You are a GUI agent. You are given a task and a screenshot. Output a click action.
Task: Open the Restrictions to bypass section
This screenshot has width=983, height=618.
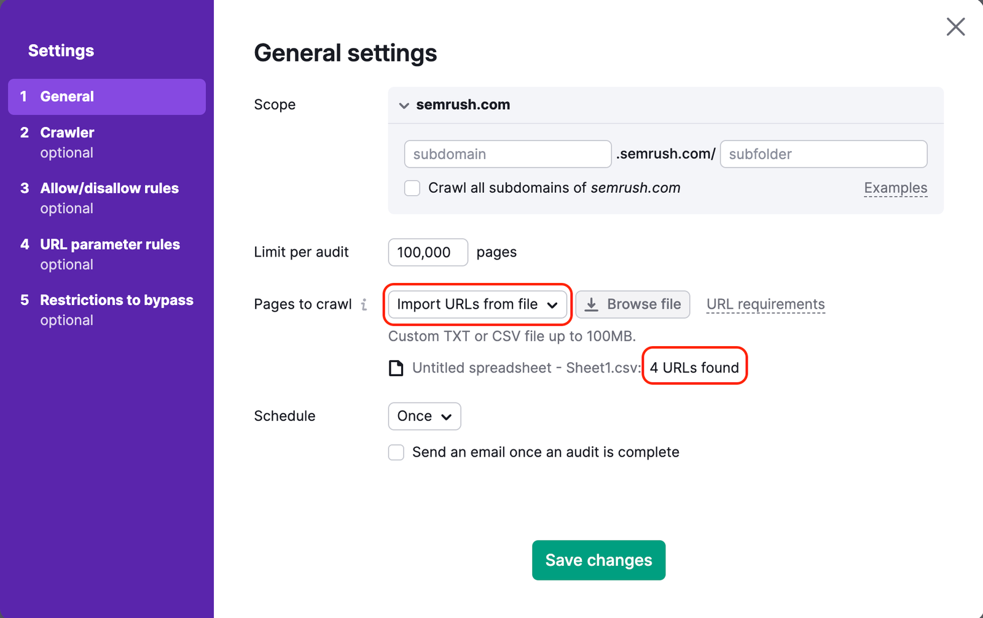[x=116, y=299]
